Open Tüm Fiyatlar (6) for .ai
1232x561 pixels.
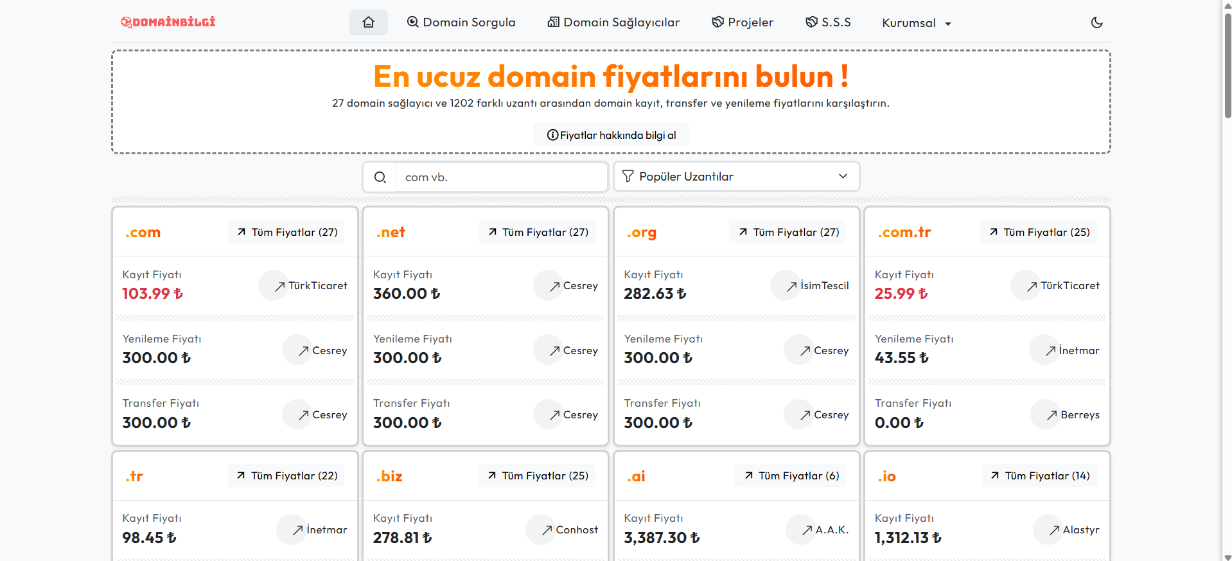(x=791, y=476)
